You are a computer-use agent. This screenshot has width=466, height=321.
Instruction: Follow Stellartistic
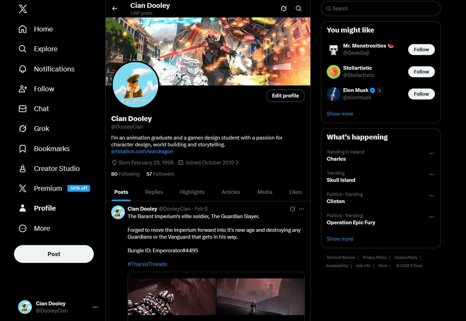[x=421, y=72]
